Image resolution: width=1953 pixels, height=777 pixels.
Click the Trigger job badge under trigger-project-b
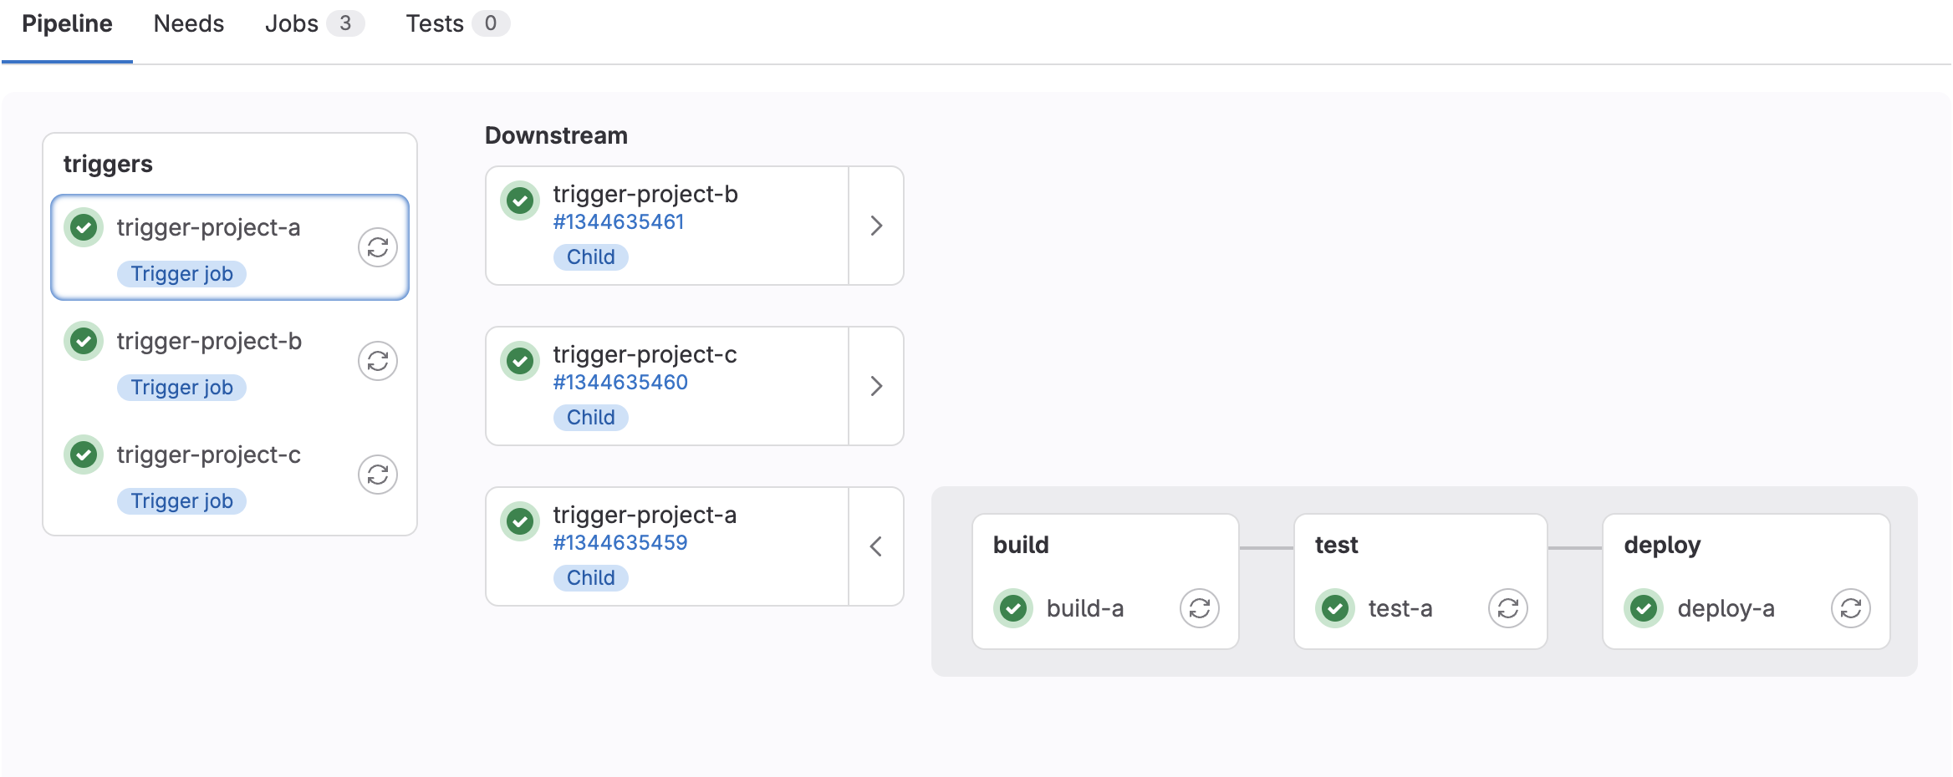click(x=181, y=387)
